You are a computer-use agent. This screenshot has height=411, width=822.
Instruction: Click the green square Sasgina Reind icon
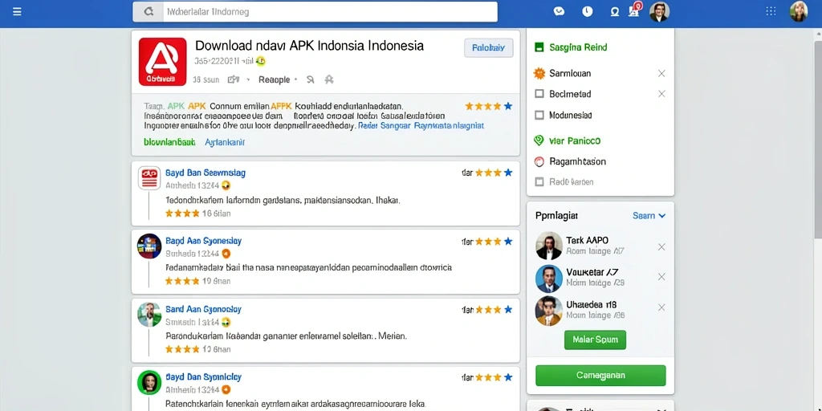[539, 47]
